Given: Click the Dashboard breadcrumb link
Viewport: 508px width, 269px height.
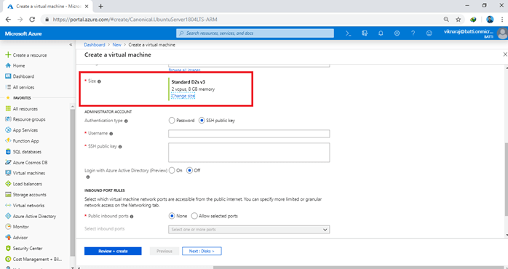Looking at the screenshot, I should pos(95,44).
